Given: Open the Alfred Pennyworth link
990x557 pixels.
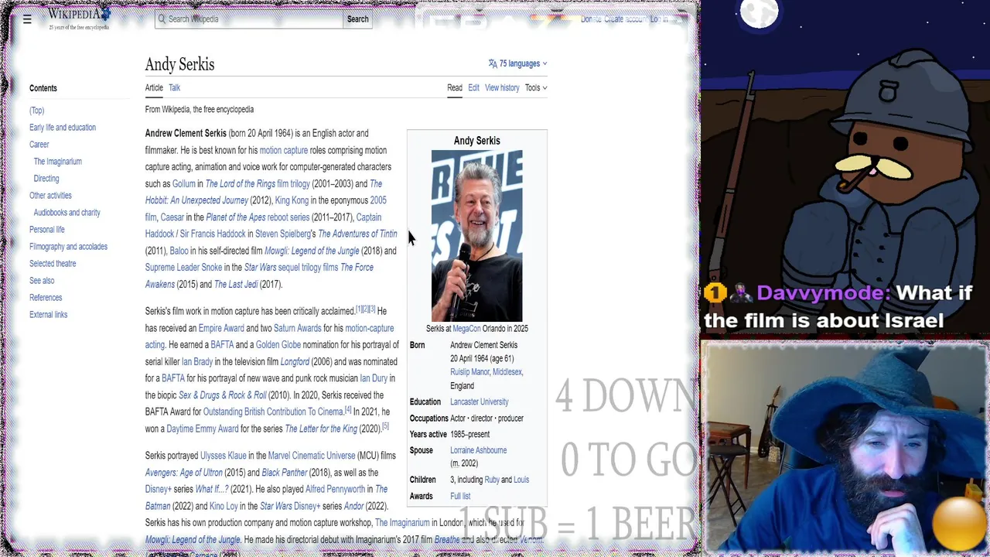Looking at the screenshot, I should [x=336, y=489].
